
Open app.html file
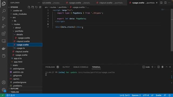(x=18, y=62)
